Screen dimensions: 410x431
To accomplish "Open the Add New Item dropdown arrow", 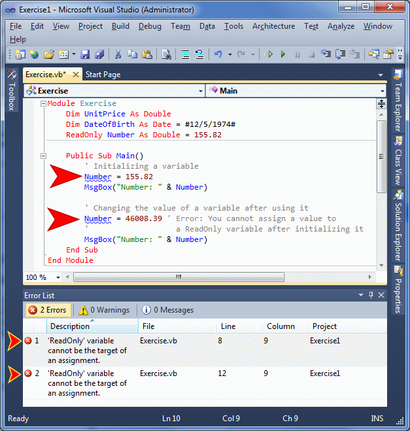I will (74, 54).
